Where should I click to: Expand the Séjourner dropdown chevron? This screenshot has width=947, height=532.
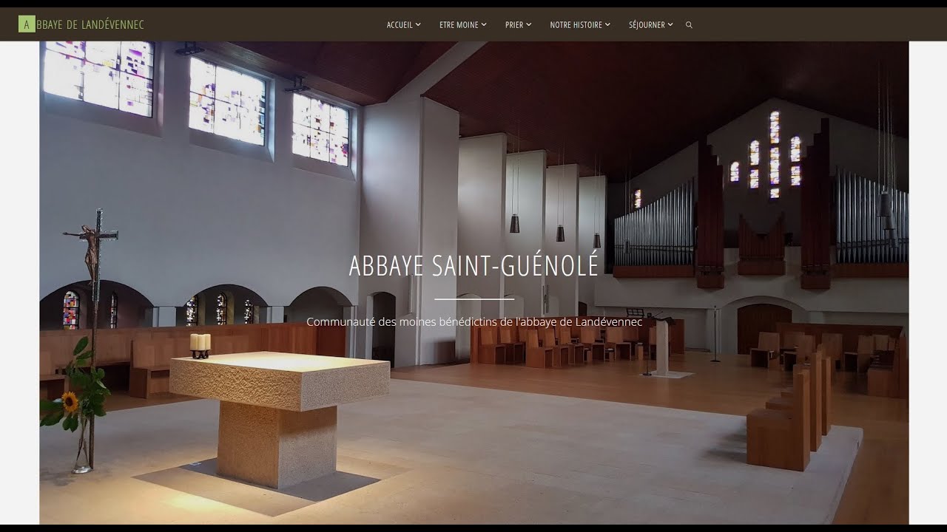(x=670, y=25)
